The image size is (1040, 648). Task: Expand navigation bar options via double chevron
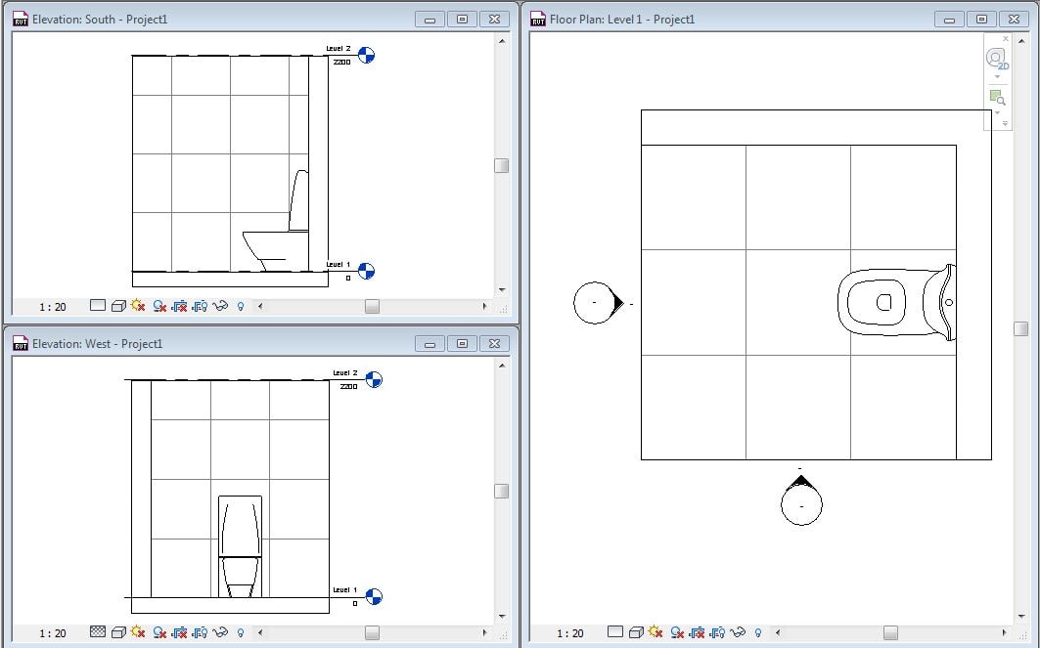point(1005,122)
